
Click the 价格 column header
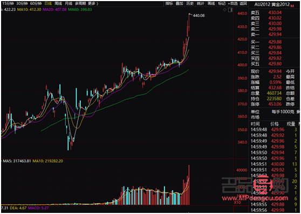pyautogui.click(x=275, y=124)
